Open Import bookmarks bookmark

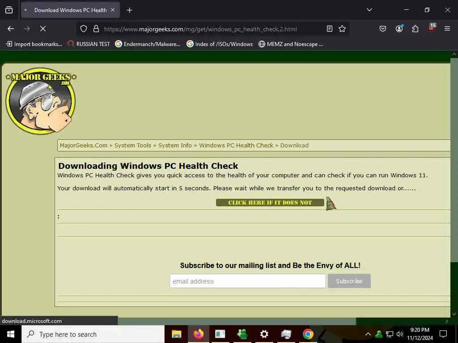(x=34, y=44)
